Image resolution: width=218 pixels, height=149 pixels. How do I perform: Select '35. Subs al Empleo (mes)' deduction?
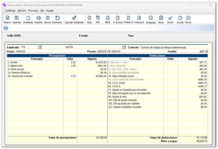pyautogui.click(x=158, y=76)
